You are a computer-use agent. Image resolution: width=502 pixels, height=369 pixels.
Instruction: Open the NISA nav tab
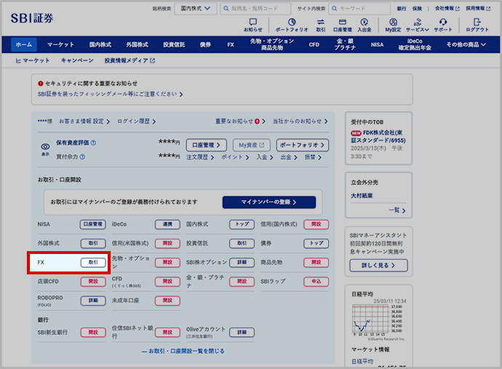pos(377,44)
